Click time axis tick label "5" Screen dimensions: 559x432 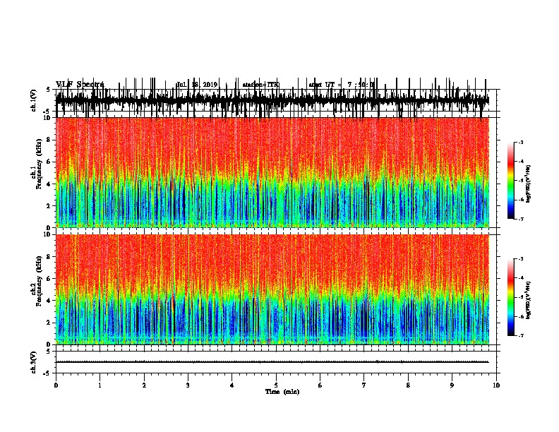click(x=276, y=385)
